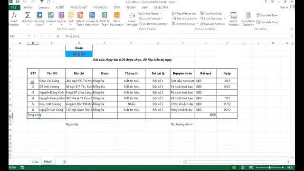Click the Undo icon in quick access toolbar
304x171 pixels.
point(24,2)
